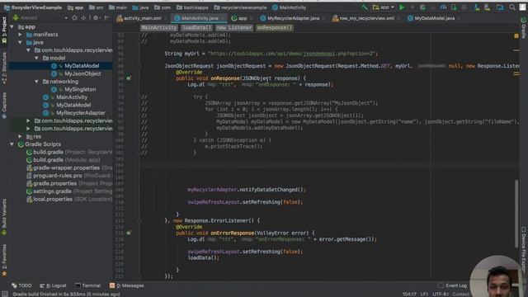Click the MainActivity editor breadcrumb

click(159, 27)
